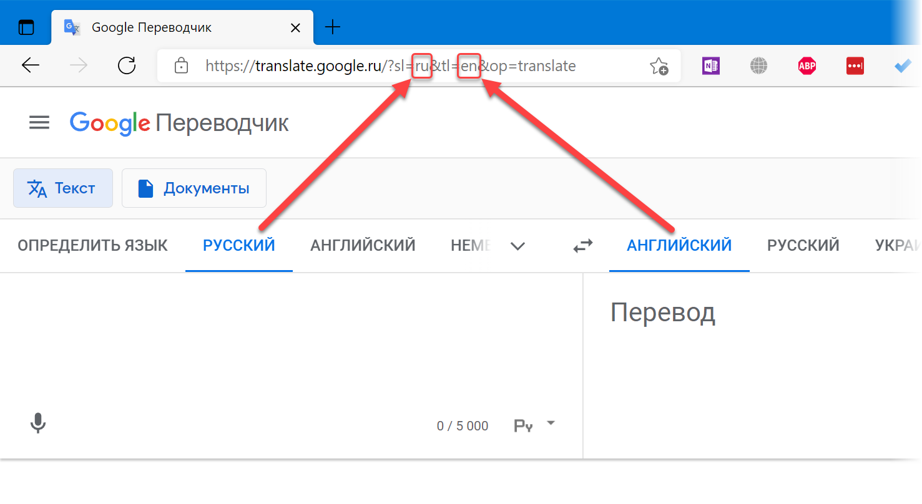Select АНГЛИЙСКИЙ as source language
The width and height of the screenshot is (922, 504).
tap(363, 245)
